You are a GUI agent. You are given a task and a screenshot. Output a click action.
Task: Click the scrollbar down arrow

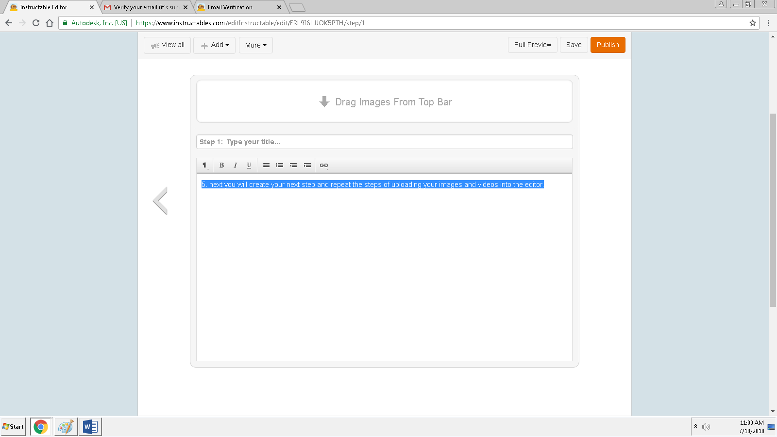[x=773, y=412]
